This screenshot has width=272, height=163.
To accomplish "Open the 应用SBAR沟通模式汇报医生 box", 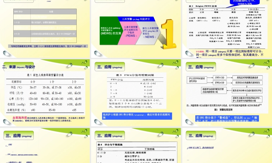I will pyautogui.click(x=248, y=83).
